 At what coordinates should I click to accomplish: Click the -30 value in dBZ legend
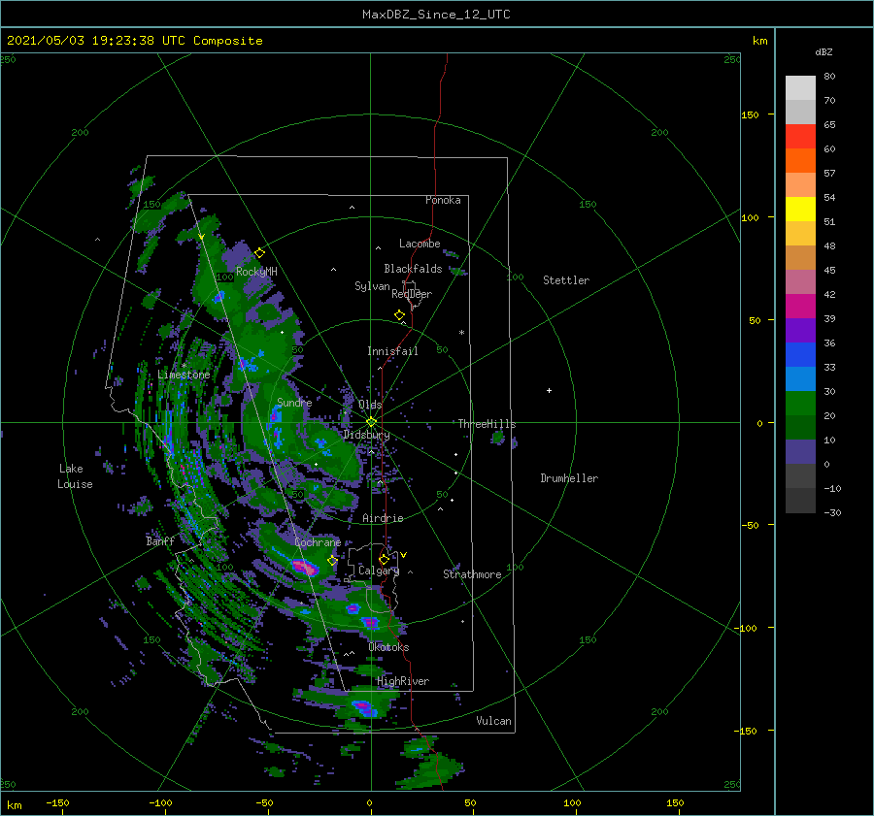coord(832,512)
